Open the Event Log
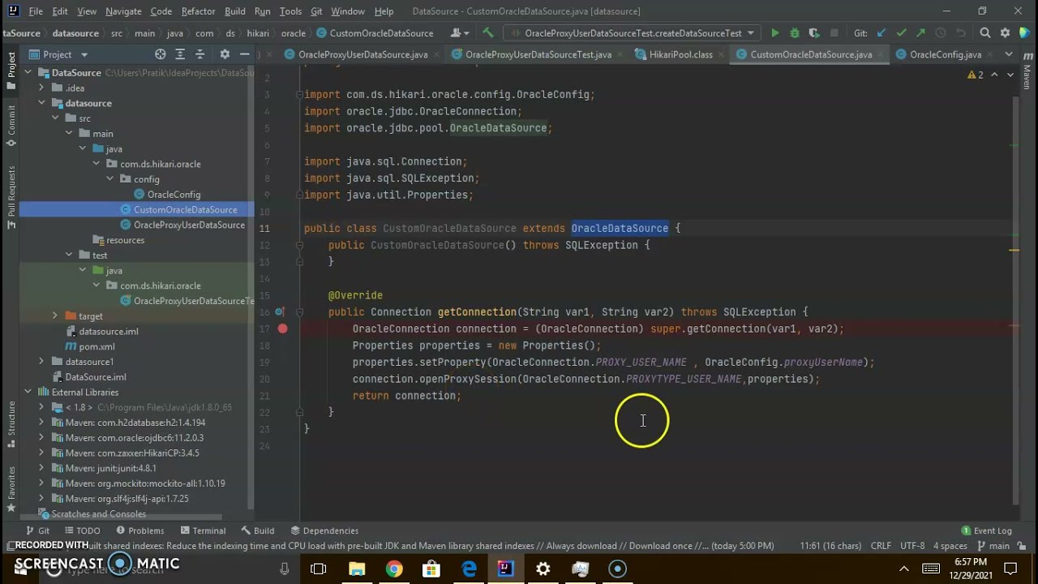The image size is (1038, 584). coord(986,530)
